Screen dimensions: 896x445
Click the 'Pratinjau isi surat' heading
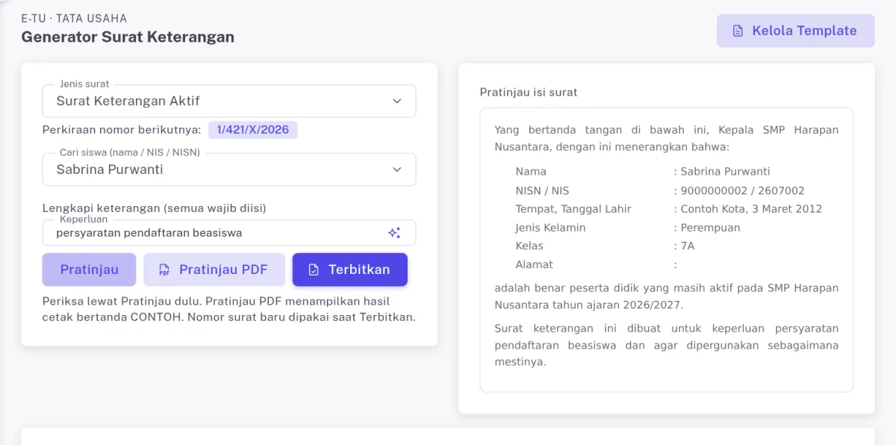point(529,93)
